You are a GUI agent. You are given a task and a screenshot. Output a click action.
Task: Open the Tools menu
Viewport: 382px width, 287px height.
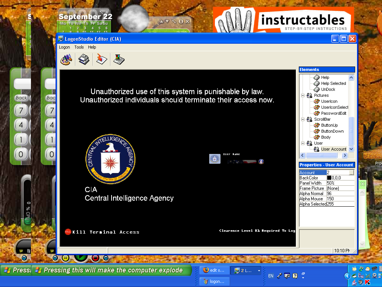tap(79, 47)
